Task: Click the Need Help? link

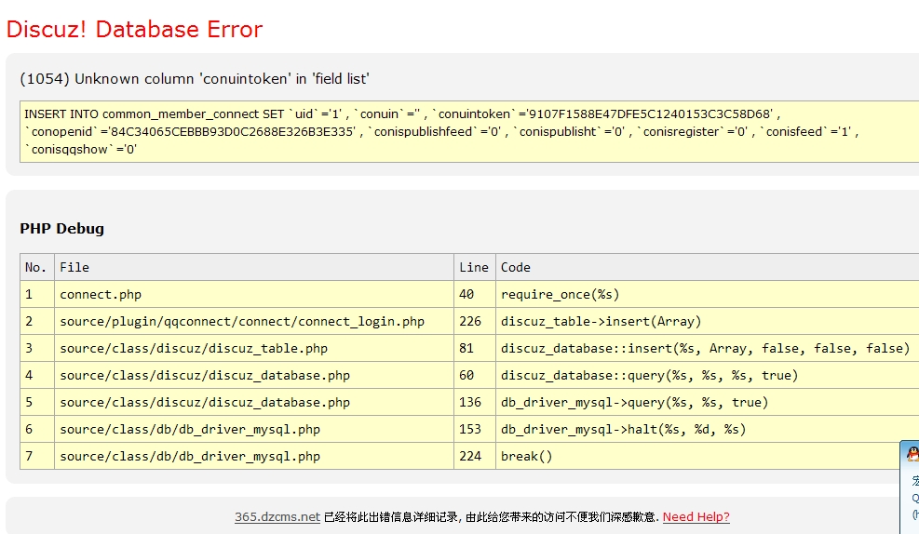Action: tap(696, 517)
